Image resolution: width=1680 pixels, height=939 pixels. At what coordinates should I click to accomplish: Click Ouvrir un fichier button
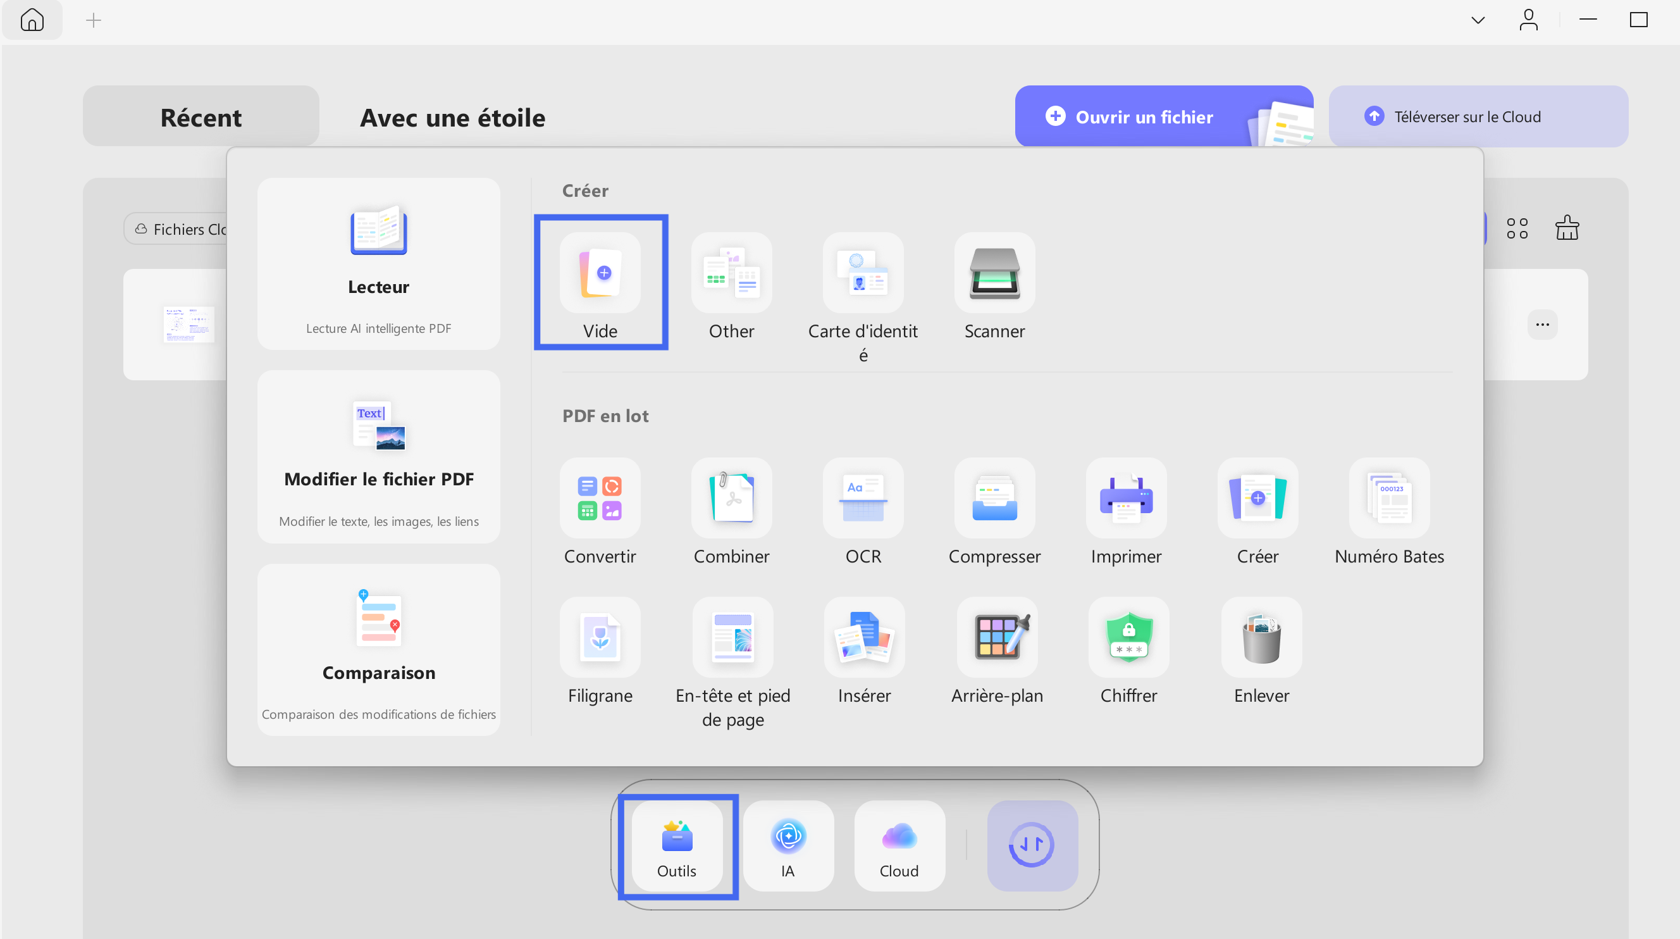click(x=1163, y=116)
